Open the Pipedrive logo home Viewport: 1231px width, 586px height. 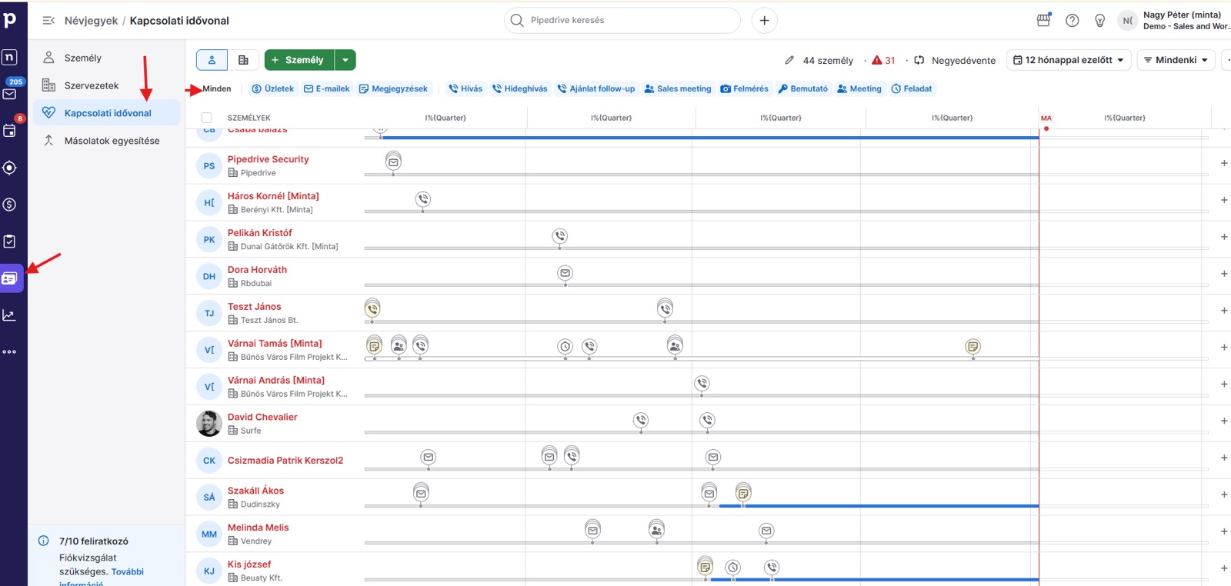point(10,20)
